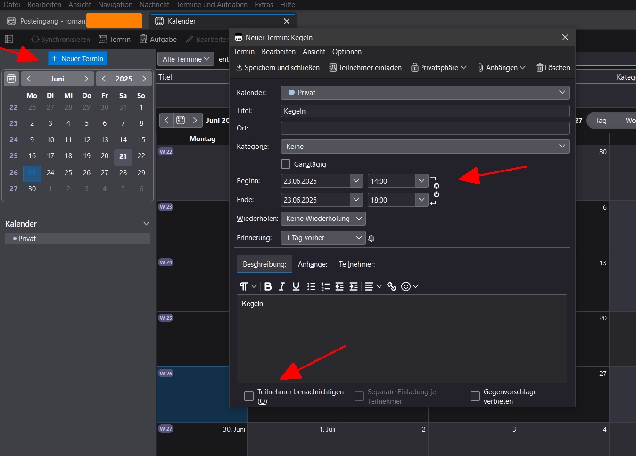Select day 24 in mini calendar
The image size is (636, 456).
click(50, 173)
